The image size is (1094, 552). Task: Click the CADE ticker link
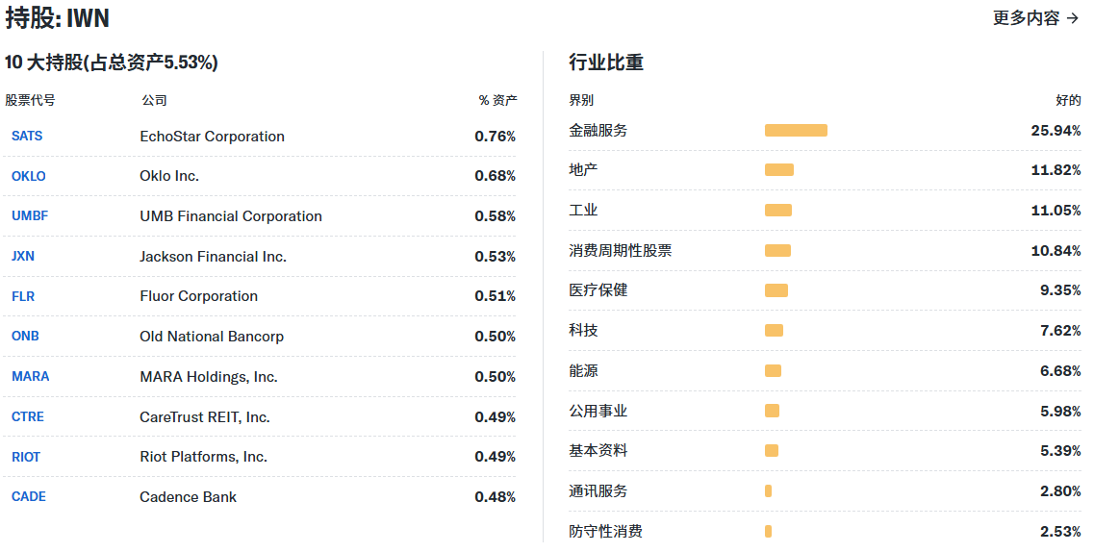29,497
